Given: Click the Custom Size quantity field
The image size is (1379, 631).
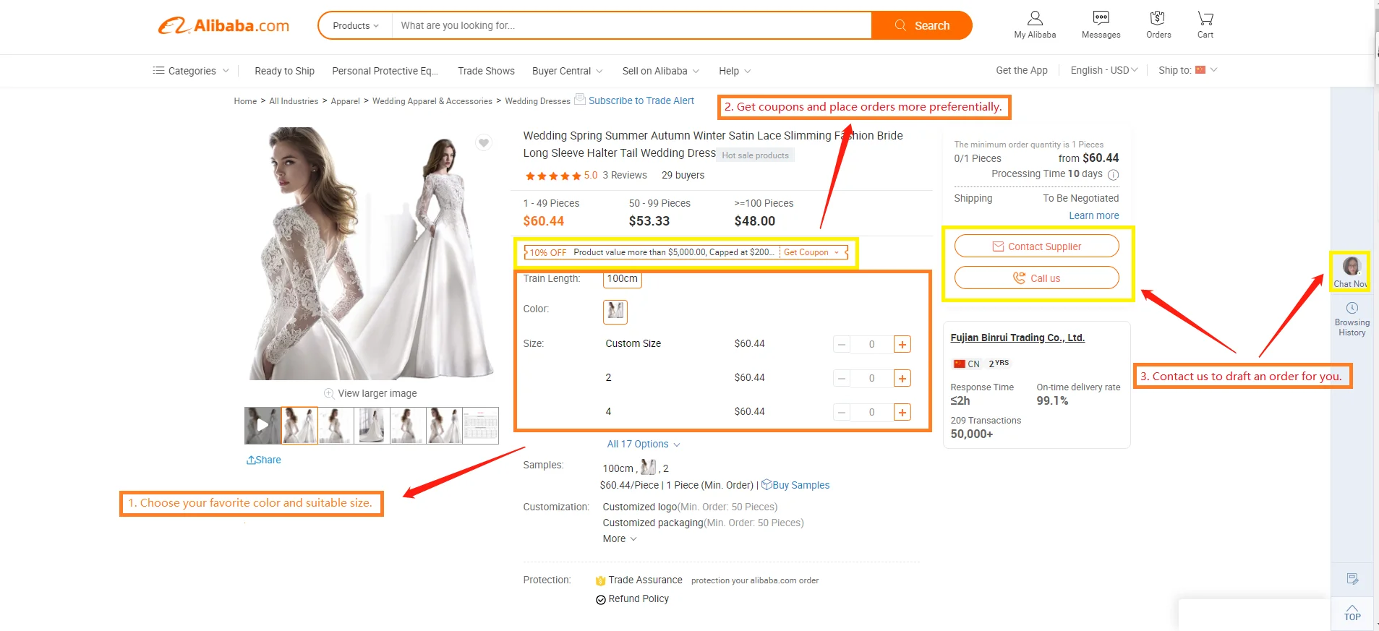Looking at the screenshot, I should (871, 345).
